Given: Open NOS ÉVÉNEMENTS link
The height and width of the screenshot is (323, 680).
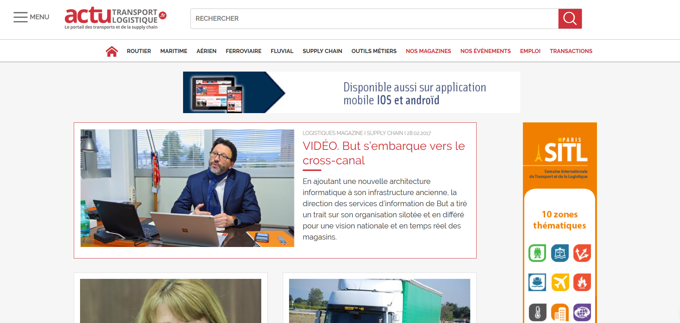Looking at the screenshot, I should 485,51.
